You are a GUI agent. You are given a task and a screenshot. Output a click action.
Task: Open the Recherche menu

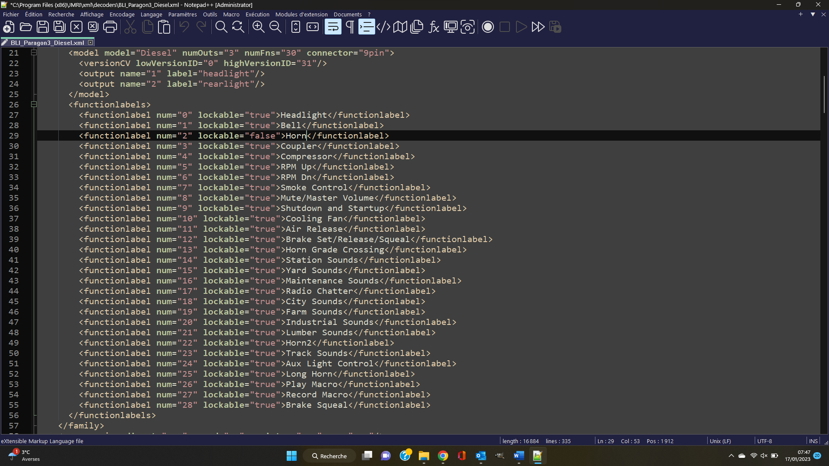click(x=61, y=14)
